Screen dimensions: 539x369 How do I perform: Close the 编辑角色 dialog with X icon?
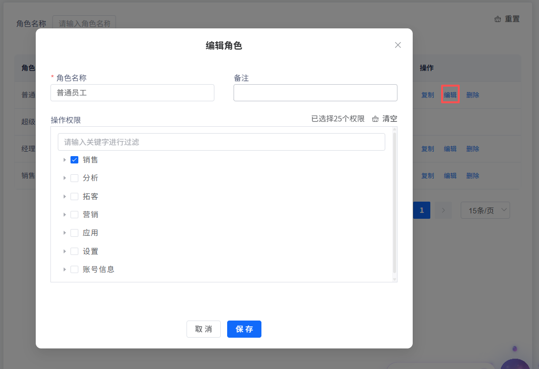coord(398,45)
